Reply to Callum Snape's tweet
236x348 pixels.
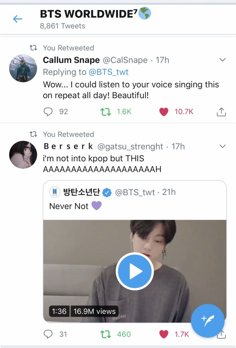(x=48, y=112)
